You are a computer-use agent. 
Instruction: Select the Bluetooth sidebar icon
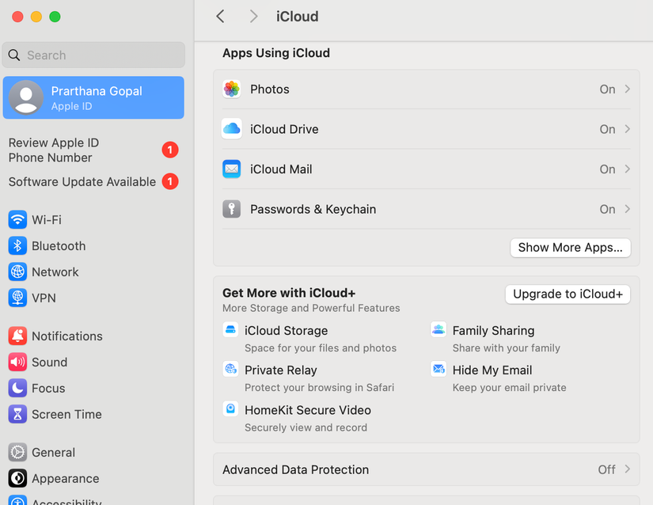(17, 245)
